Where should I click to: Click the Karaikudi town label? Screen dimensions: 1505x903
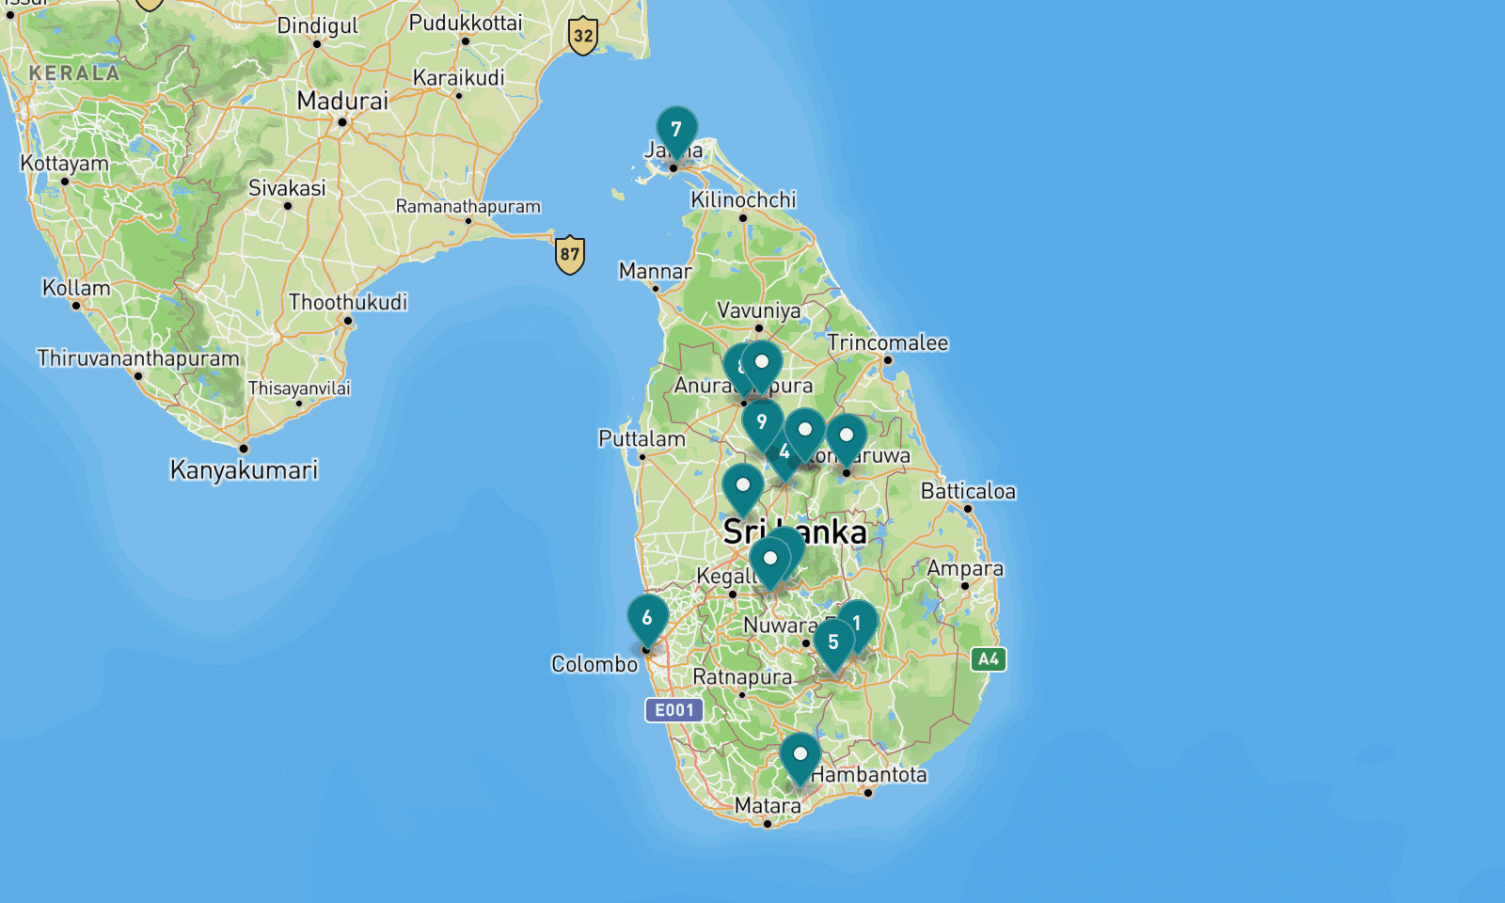[x=459, y=78]
